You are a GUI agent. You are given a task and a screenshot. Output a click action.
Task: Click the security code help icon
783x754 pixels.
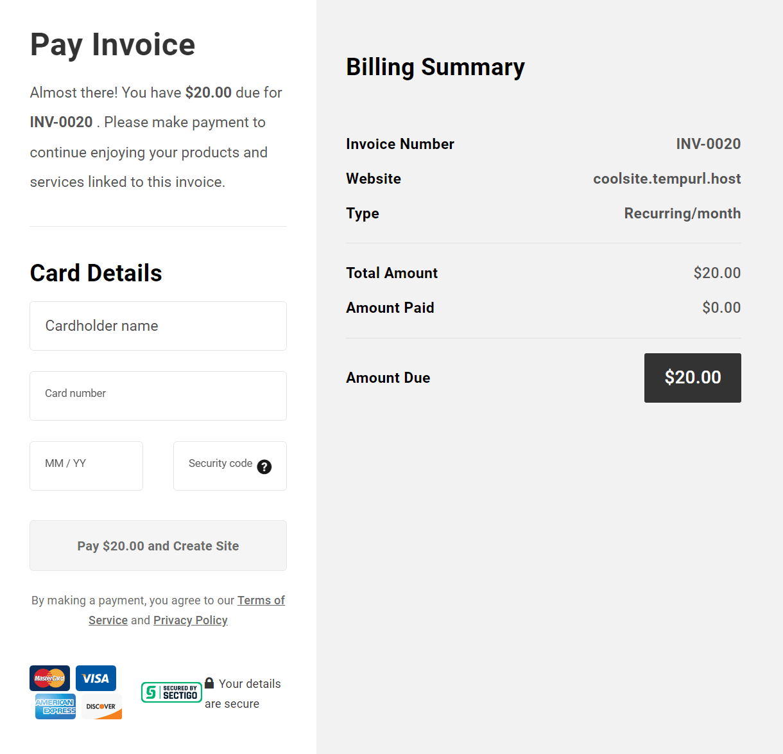pyautogui.click(x=264, y=467)
